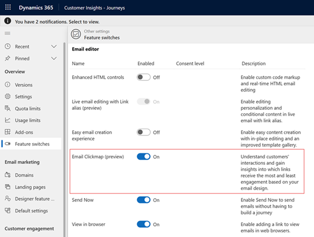Click the notifications info icon
The height and width of the screenshot is (237, 314).
click(8, 21)
